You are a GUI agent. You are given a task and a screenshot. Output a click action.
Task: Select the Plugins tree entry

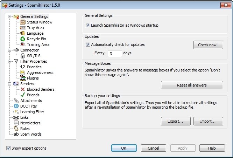[x=33, y=78]
